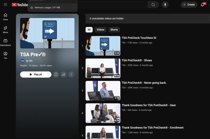Image resolution: width=210 pixels, height=139 pixels.
Task: Open TSA PreCheck Shoes video thumbnail
Action: [103, 68]
